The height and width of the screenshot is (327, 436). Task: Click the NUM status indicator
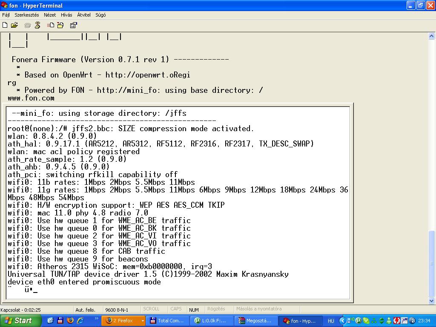coord(194,310)
